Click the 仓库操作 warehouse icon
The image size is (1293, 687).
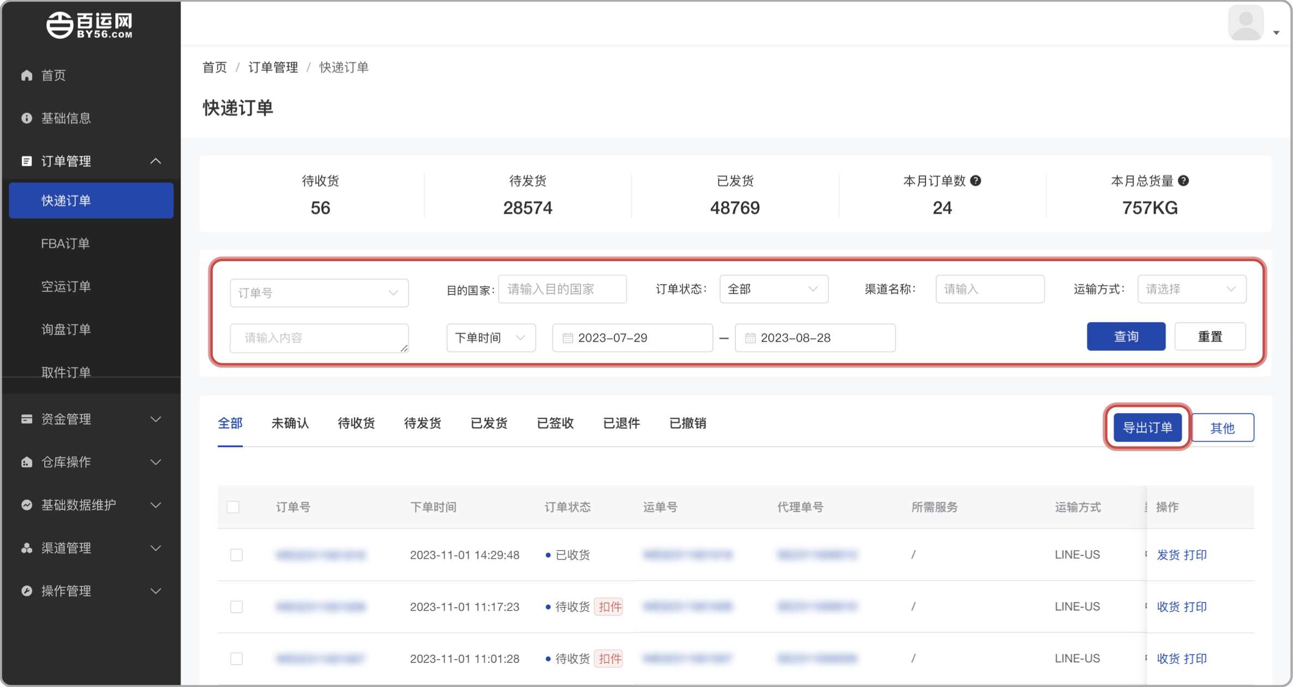pos(27,462)
